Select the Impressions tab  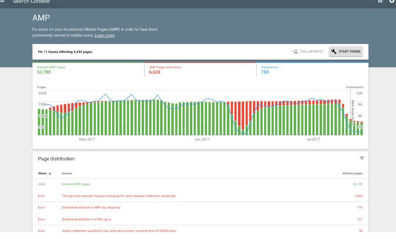(313, 70)
